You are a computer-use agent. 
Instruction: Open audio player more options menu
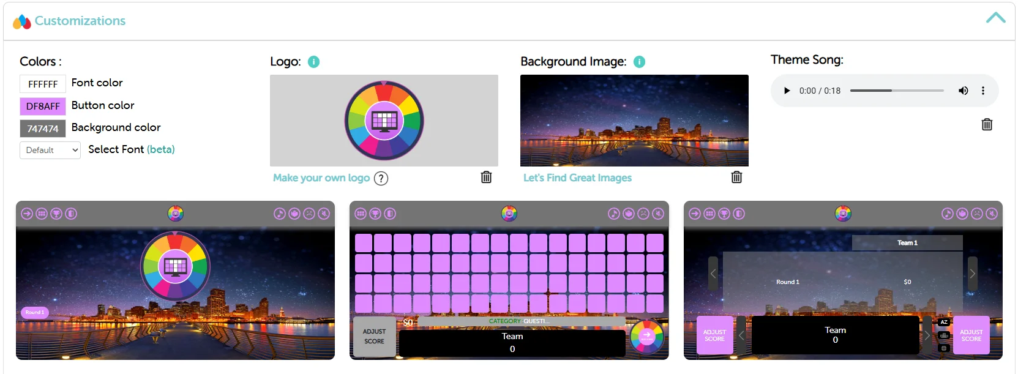pyautogui.click(x=983, y=91)
